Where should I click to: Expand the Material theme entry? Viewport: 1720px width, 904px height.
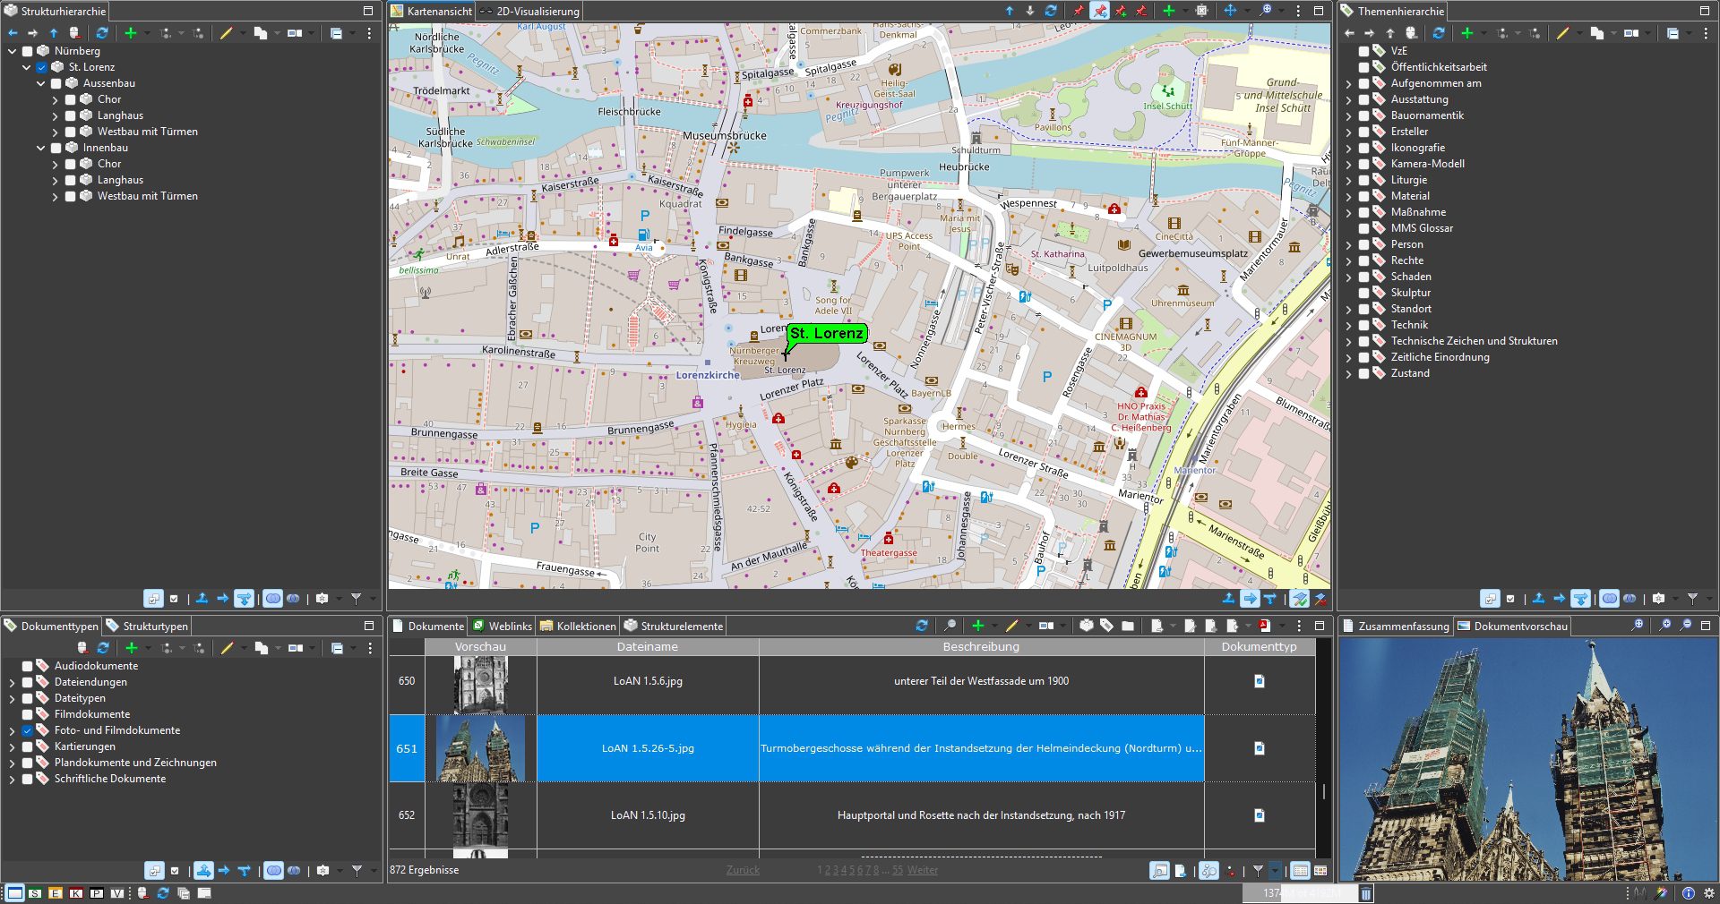tap(1349, 196)
